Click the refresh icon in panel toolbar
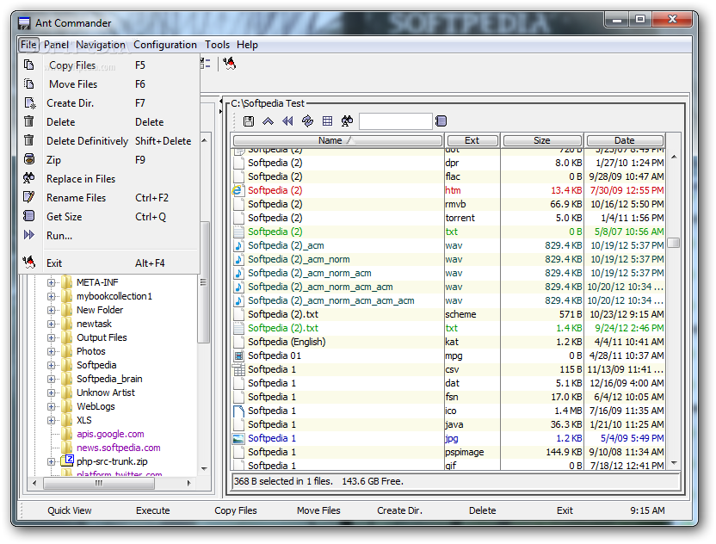Image resolution: width=716 pixels, height=544 pixels. coord(307,121)
